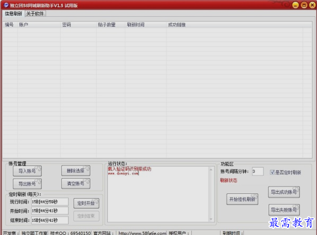Click the 密码 column header
The image size is (317, 235).
(78, 25)
